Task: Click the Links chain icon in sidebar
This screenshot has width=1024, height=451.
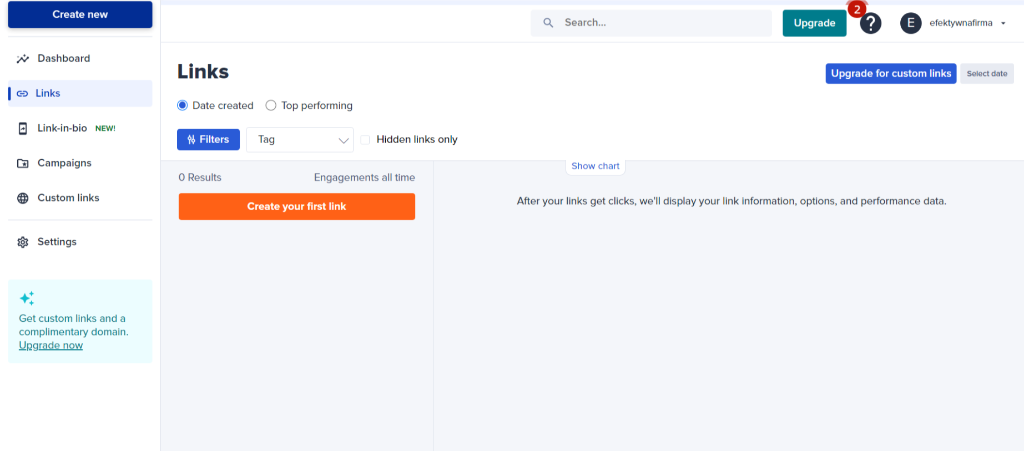Action: 22,94
